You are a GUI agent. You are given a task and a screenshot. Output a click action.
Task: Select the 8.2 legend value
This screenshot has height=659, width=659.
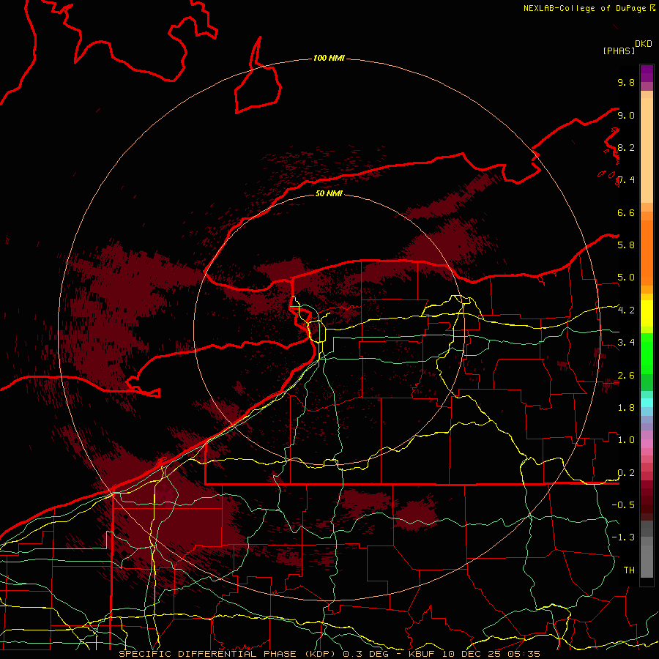pos(626,147)
